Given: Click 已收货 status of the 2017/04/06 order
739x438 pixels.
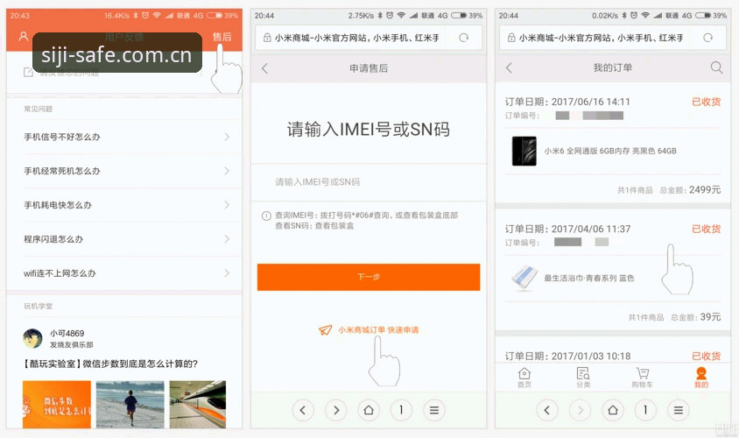Looking at the screenshot, I should coord(706,230).
